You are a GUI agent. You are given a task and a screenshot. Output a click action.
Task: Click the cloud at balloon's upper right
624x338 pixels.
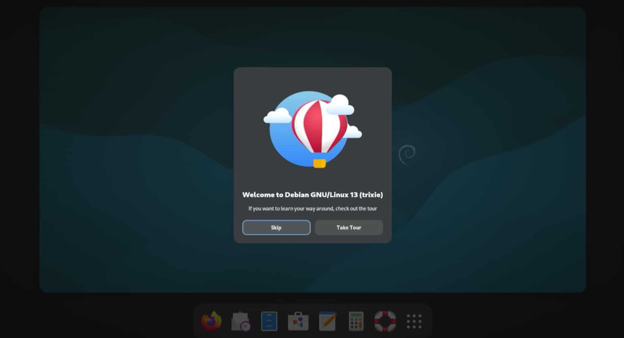[340, 105]
